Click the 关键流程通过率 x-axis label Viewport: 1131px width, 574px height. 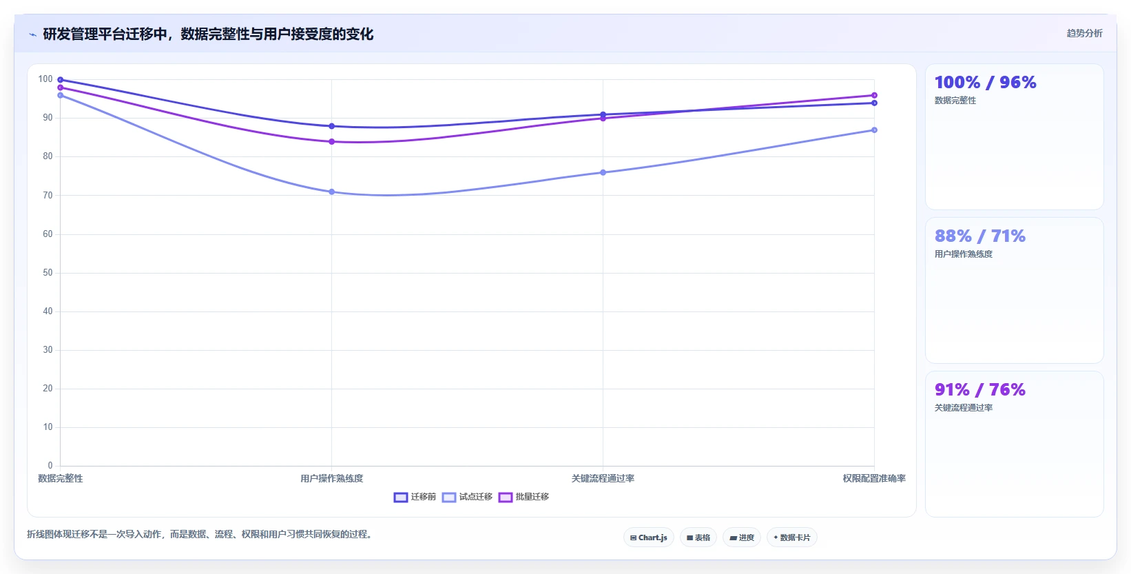pos(603,479)
